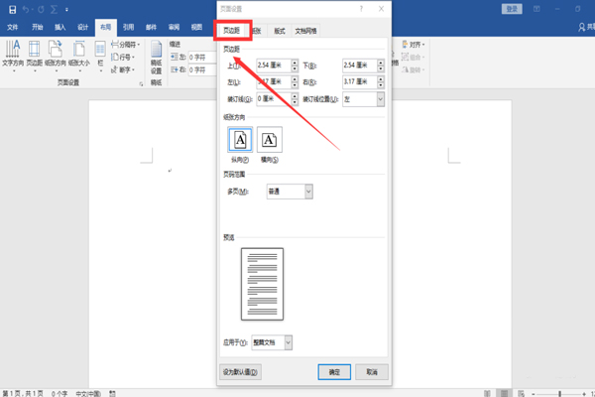Screen dimensions: 595x397
Task: Click the 确定 OK button
Action: pos(334,371)
